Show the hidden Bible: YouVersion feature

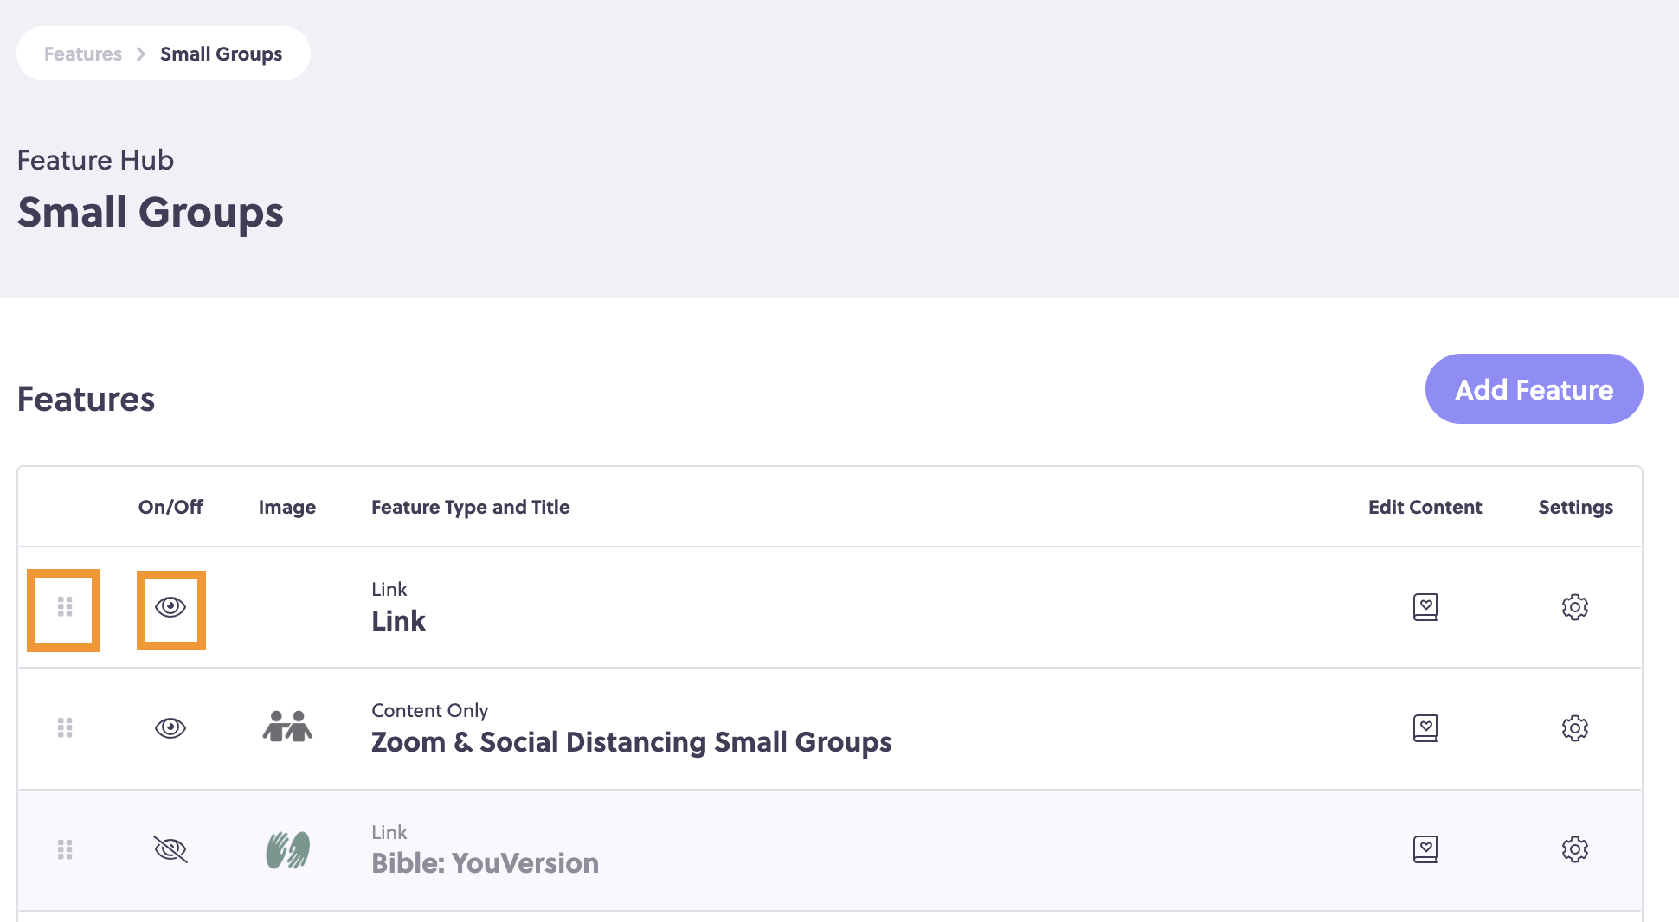170,849
